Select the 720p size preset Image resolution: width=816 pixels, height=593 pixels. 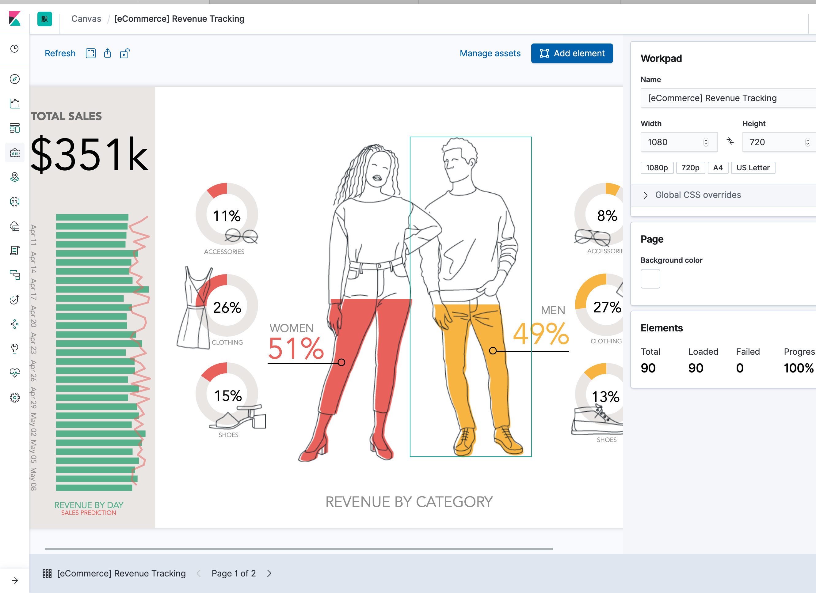click(x=690, y=168)
